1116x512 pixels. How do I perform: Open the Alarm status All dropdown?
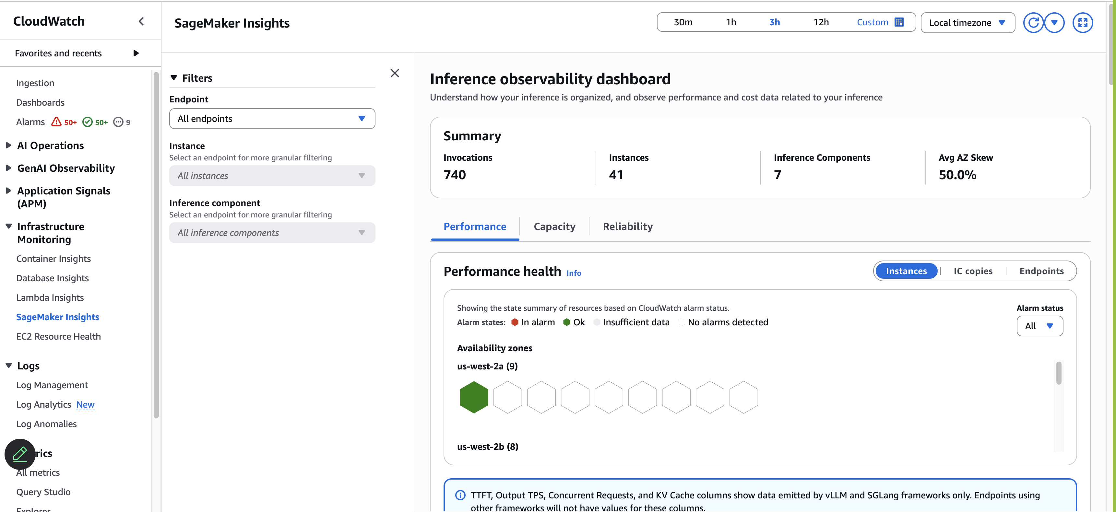point(1040,326)
